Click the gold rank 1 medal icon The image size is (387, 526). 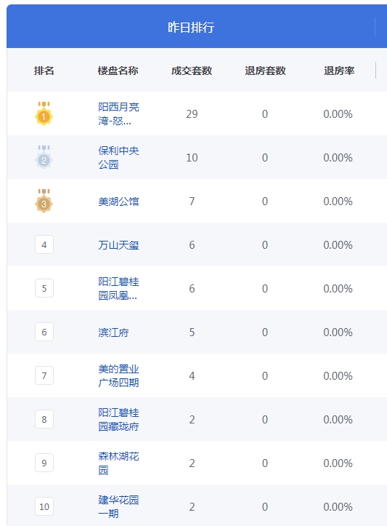[44, 113]
